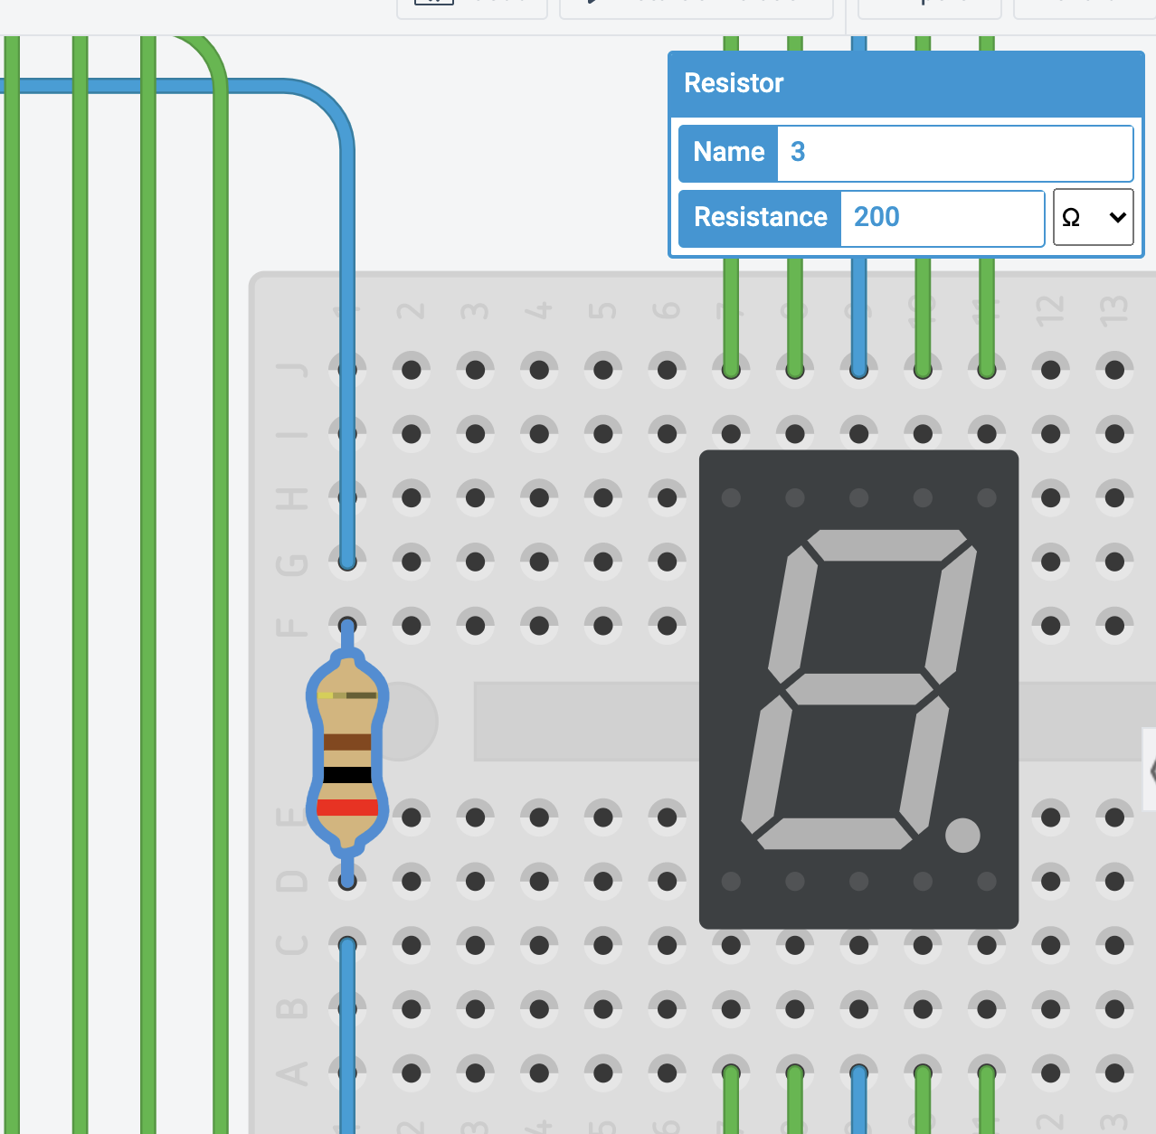
Task: Click breadboard hole at row J column 2
Action: click(x=412, y=370)
